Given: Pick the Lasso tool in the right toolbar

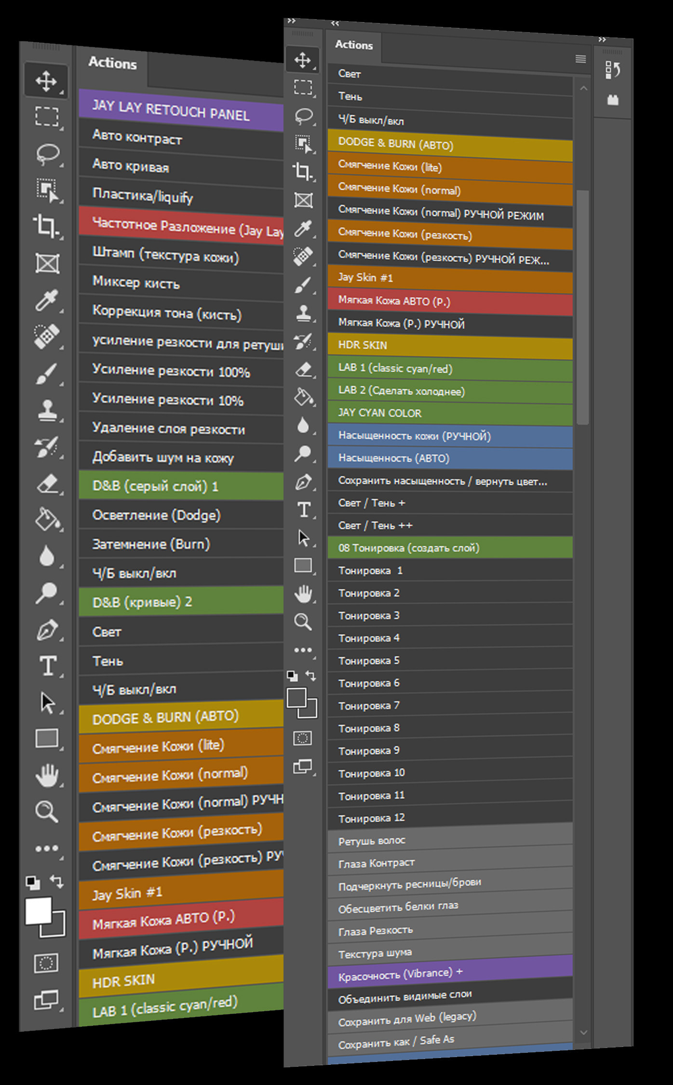Looking at the screenshot, I should pos(303,116).
